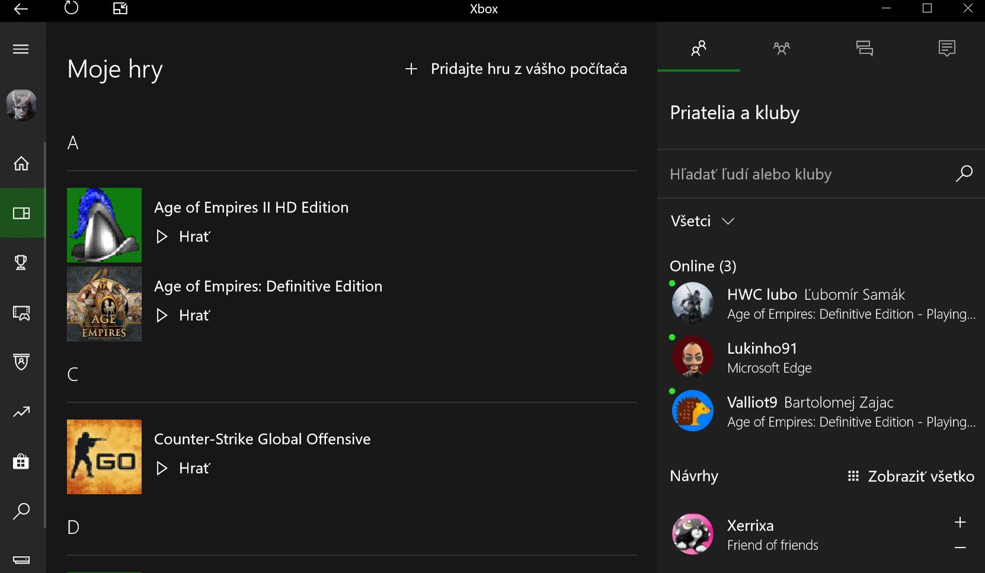
Task: Open Connection icon at sidebar bottom
Action: click(21, 560)
